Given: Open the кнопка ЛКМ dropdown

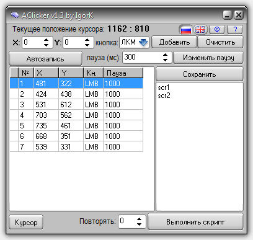Looking at the screenshot, I should 143,42.
